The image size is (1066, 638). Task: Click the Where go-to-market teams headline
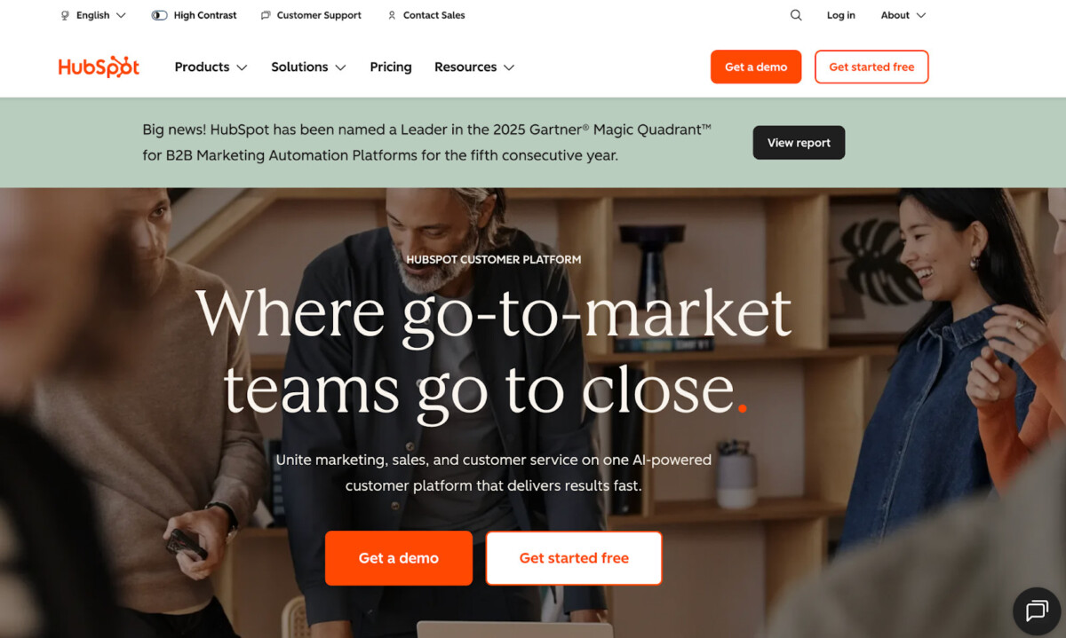[x=493, y=351]
